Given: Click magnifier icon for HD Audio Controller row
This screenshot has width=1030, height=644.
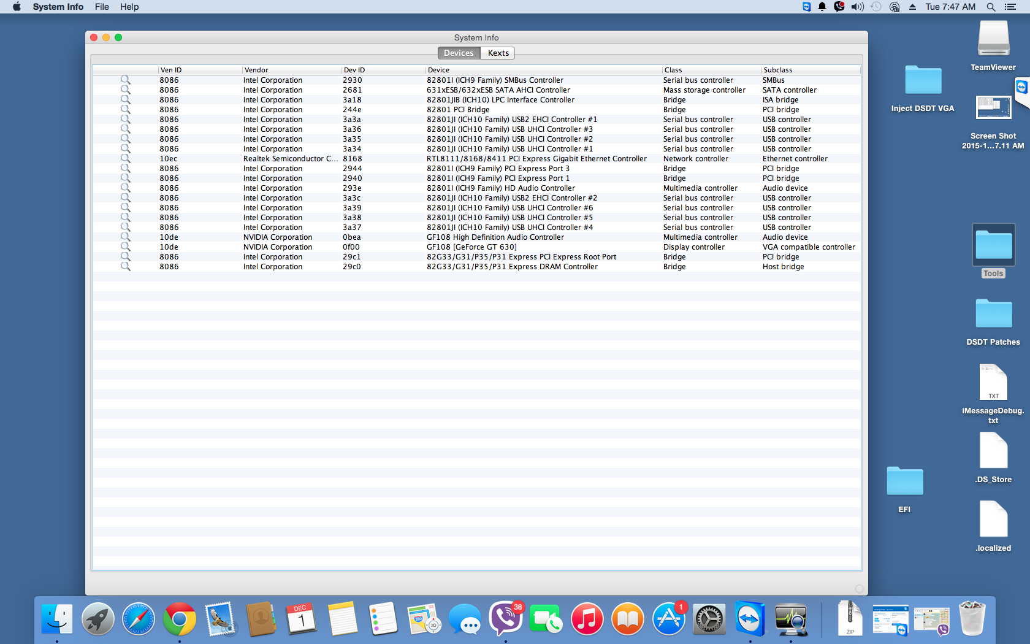Looking at the screenshot, I should click(x=125, y=188).
